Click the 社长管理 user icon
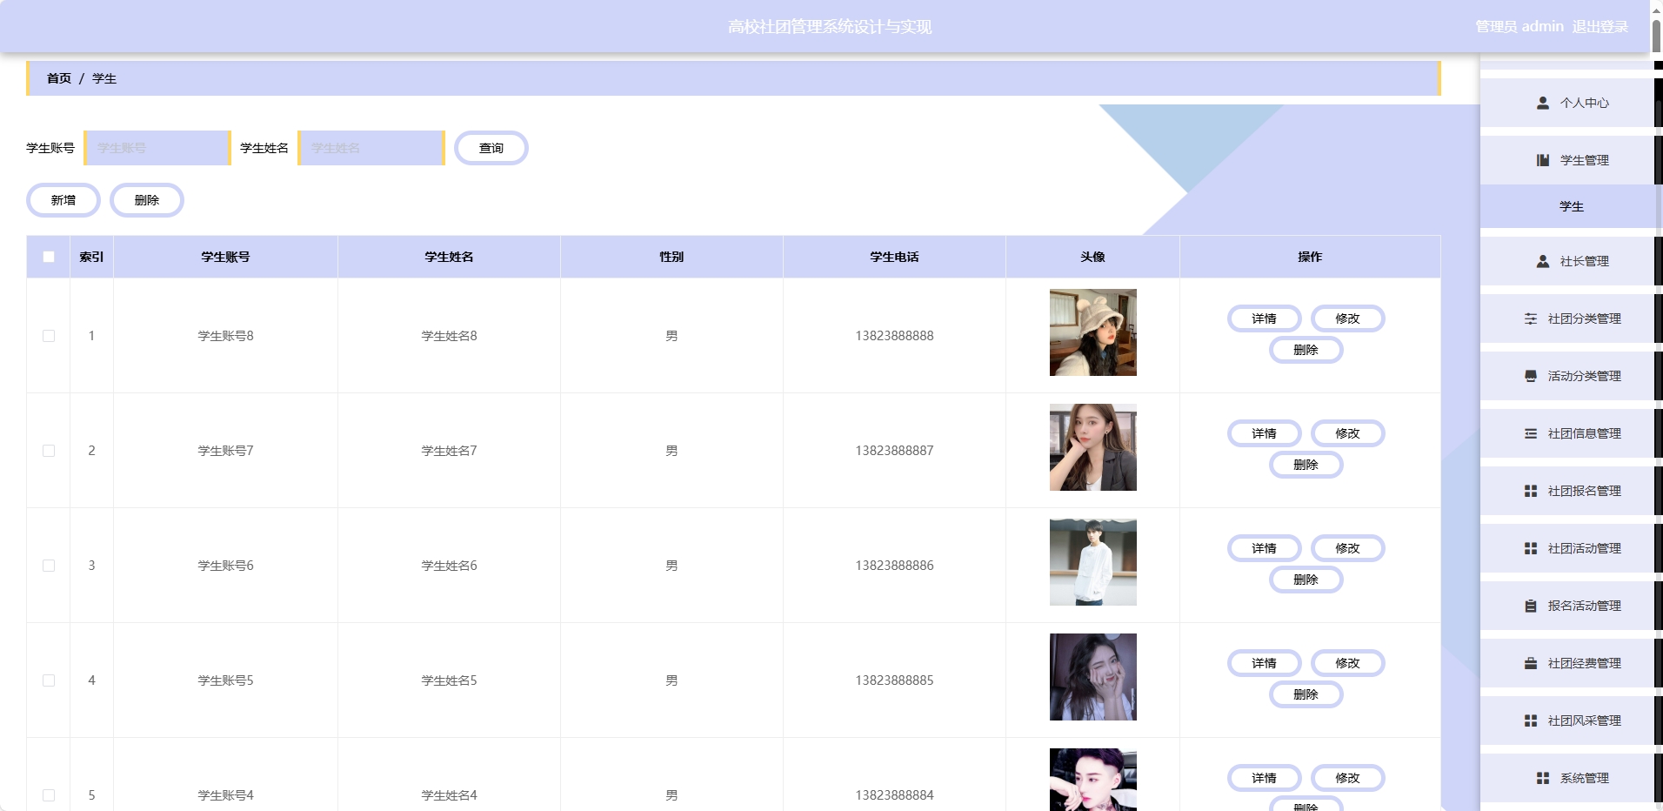Viewport: 1663px width, 811px height. click(x=1542, y=261)
